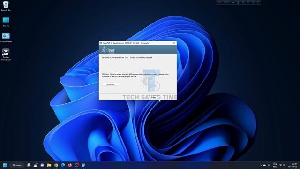
Task: Open File Explorer from the taskbar
Action: coord(49,165)
